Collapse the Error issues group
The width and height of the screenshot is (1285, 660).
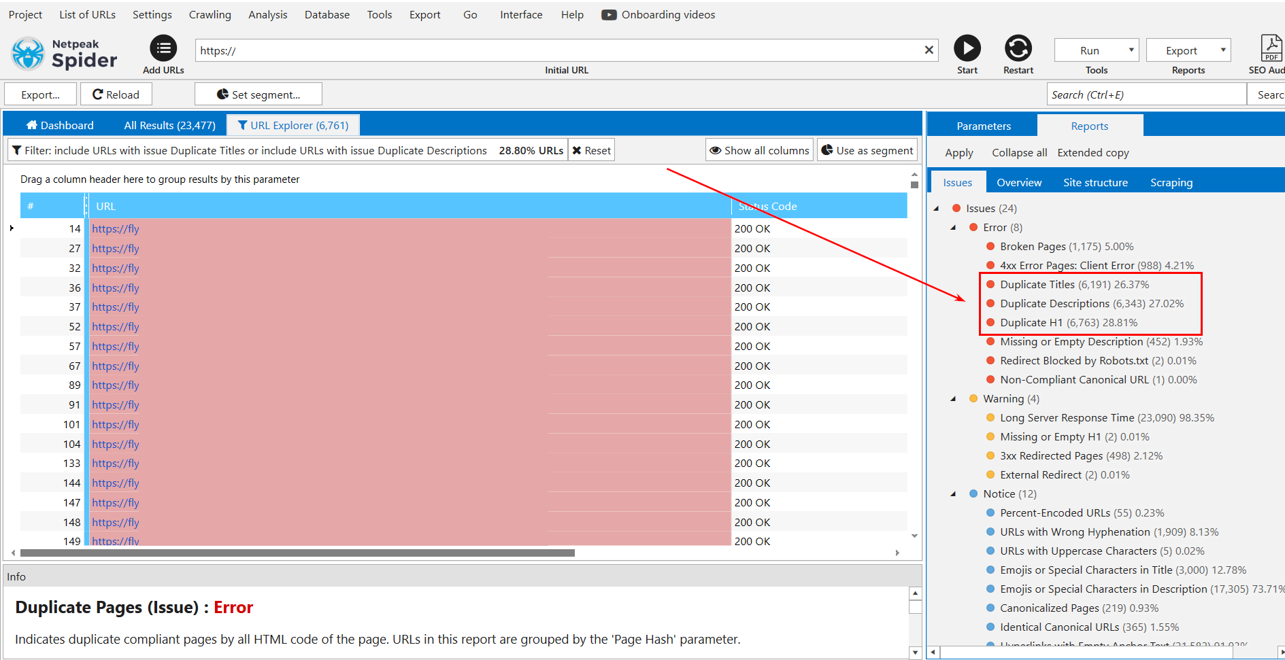[952, 227]
